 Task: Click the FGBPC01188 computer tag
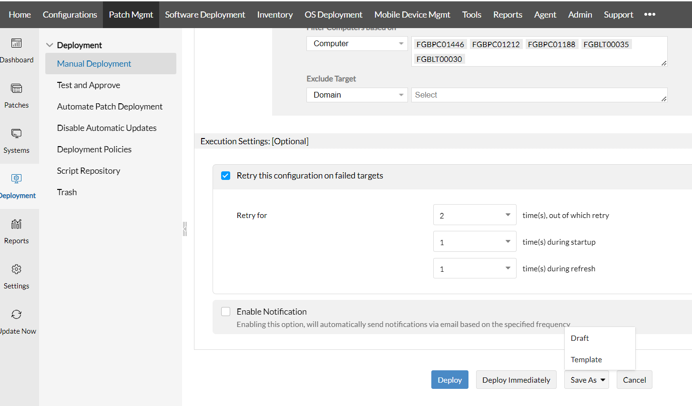551,44
